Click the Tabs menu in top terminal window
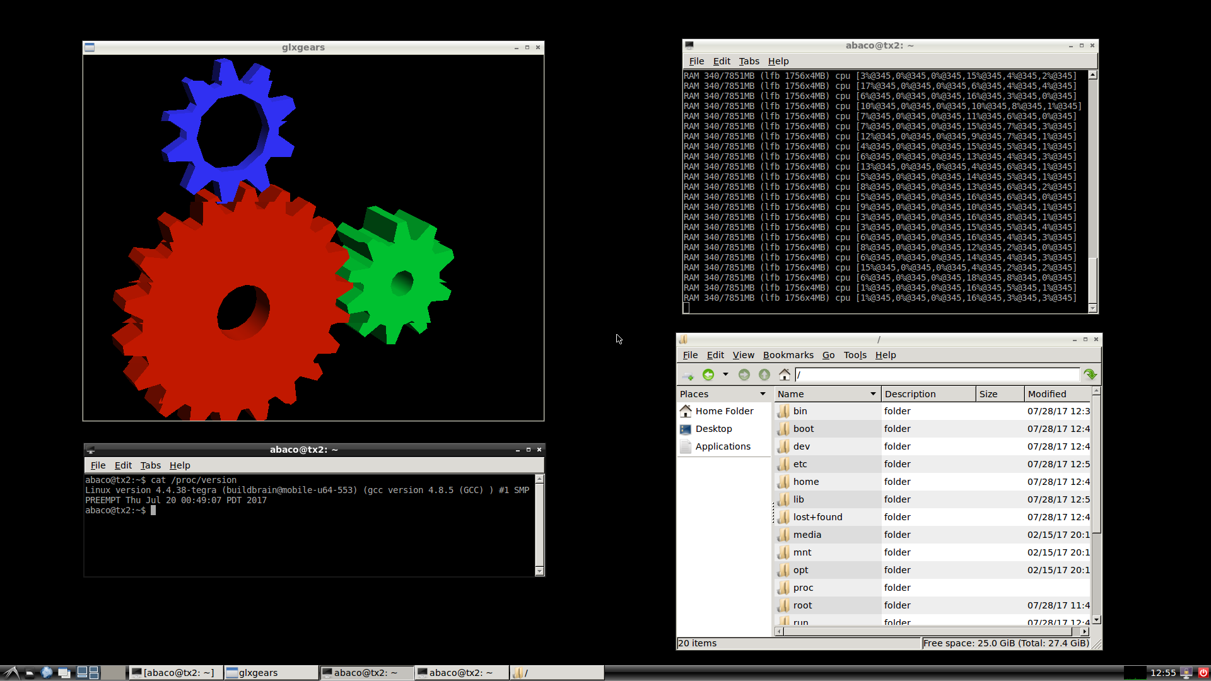Image resolution: width=1211 pixels, height=681 pixels. click(x=749, y=61)
